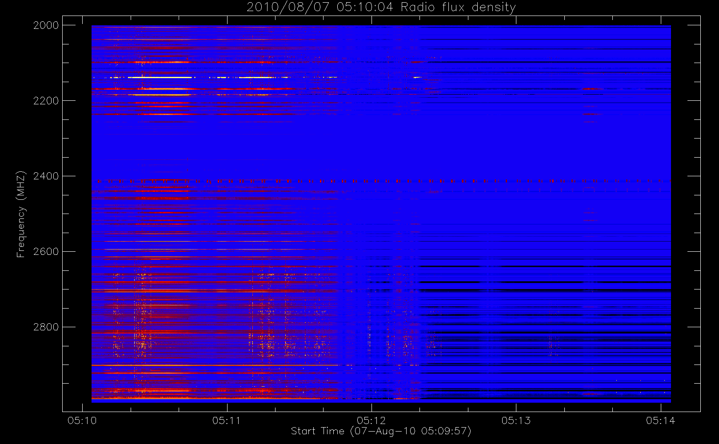The image size is (719, 444).
Task: Click the 05:11 time tick label
Action: pos(227,420)
